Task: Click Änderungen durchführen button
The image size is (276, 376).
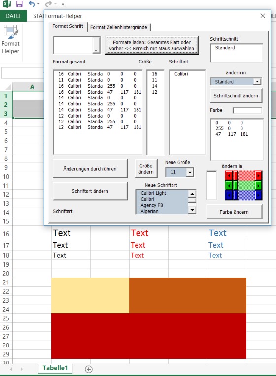Action: tap(90, 169)
